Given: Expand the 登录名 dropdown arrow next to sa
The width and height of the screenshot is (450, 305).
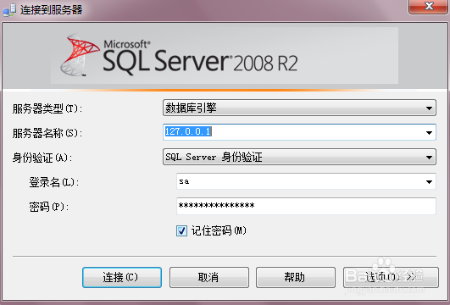Looking at the screenshot, I should 429,181.
